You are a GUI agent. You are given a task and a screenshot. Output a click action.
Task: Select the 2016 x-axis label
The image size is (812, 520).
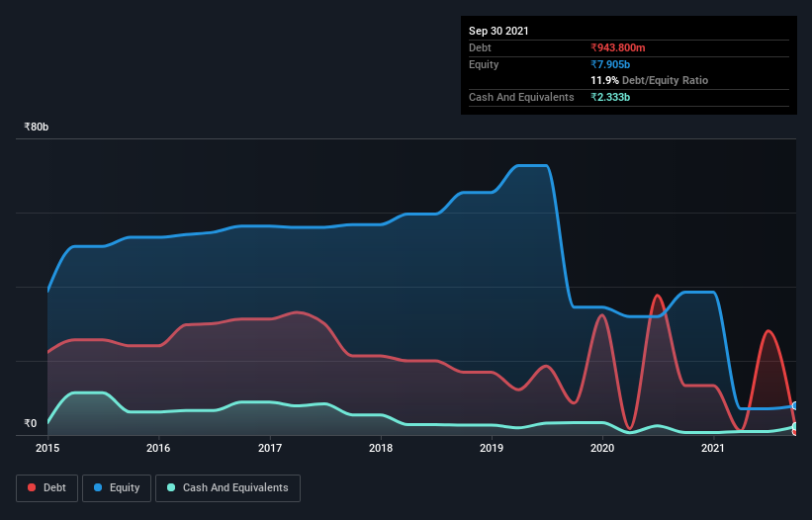pyautogui.click(x=158, y=448)
